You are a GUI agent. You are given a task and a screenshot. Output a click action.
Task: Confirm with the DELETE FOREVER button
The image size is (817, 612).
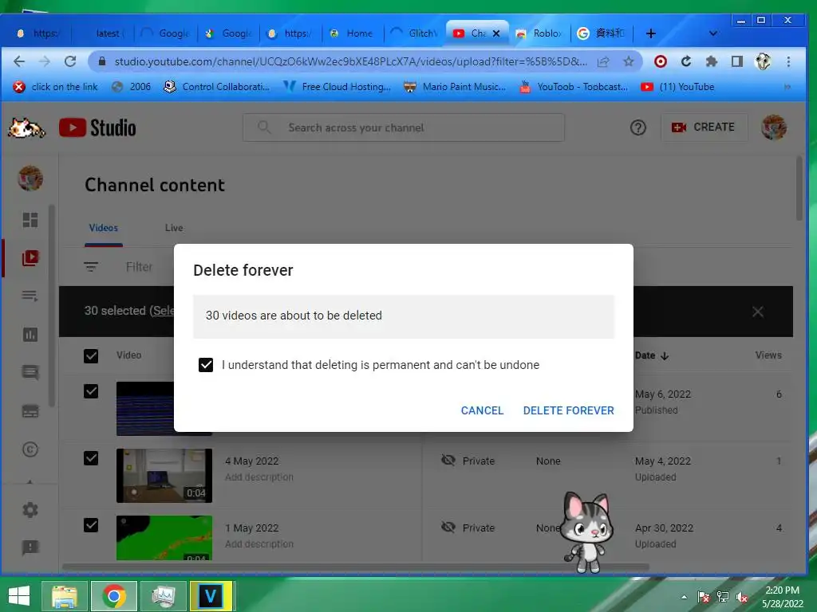coord(568,410)
